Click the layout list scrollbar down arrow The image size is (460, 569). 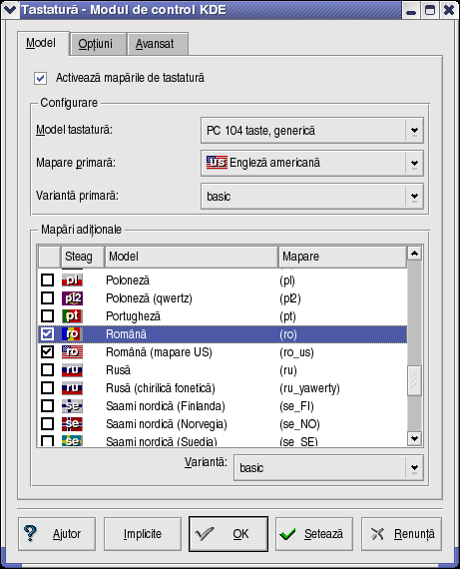coord(414,438)
